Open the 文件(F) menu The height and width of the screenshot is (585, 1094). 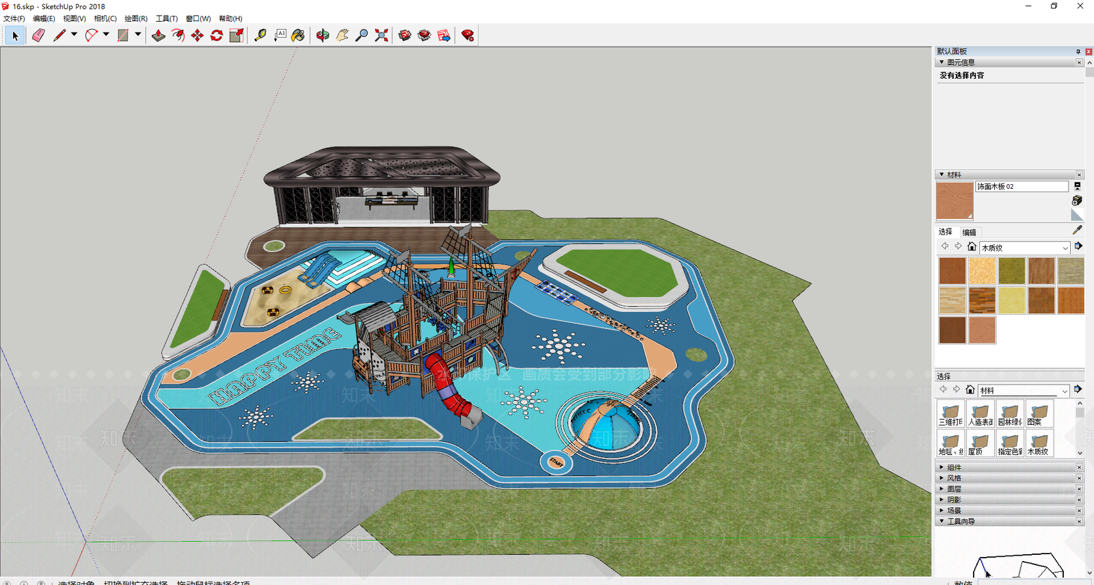pyautogui.click(x=14, y=18)
